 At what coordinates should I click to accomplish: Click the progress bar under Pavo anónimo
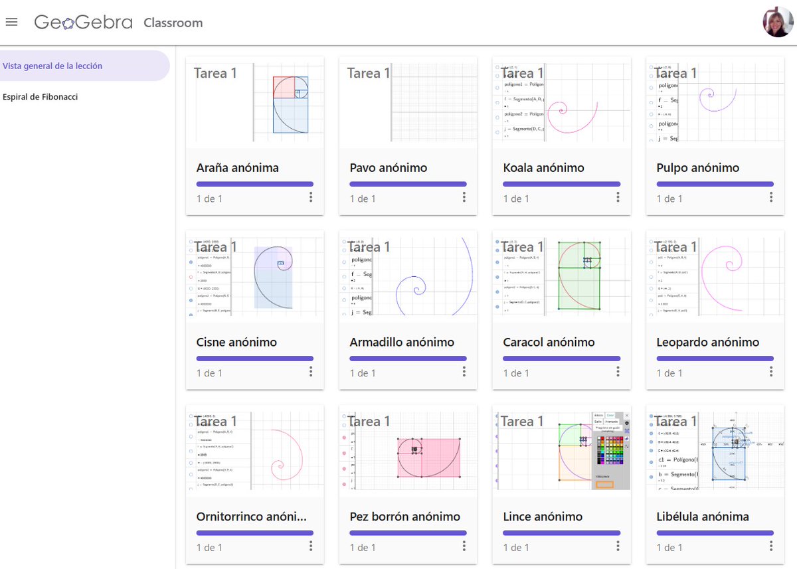407,183
